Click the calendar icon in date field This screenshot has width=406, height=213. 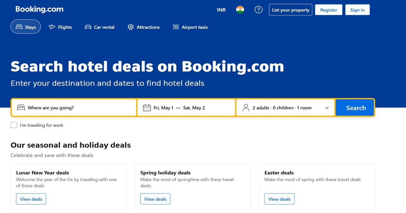pos(147,108)
